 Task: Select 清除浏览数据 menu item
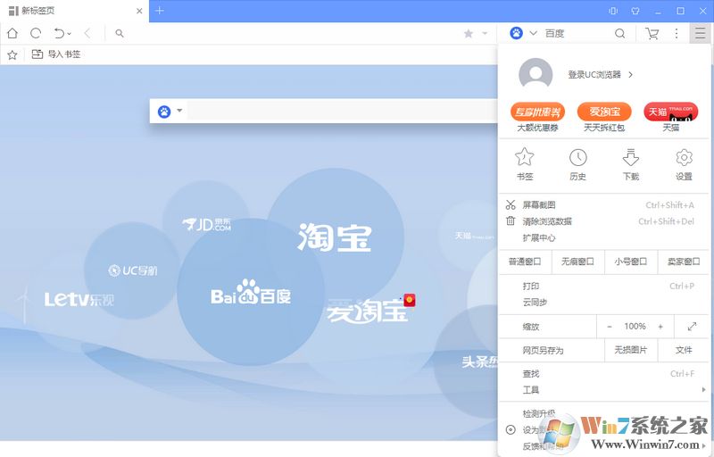(x=604, y=221)
